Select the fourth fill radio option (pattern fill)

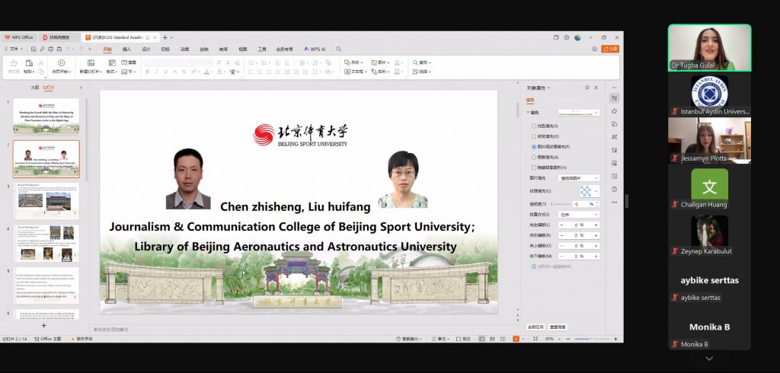[534, 157]
